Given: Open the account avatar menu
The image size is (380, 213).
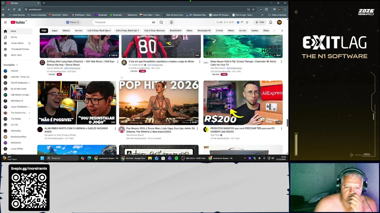Looking at the screenshot, I should click(x=279, y=22).
